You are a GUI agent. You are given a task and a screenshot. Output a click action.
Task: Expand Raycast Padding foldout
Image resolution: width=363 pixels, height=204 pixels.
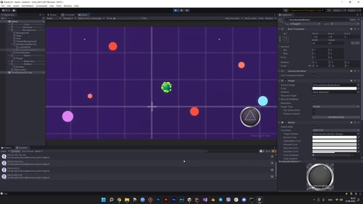pyautogui.click(x=280, y=99)
